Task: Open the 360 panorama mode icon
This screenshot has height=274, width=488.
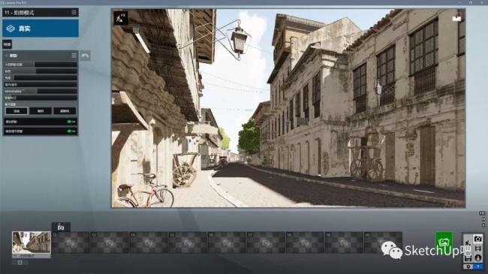Action: click(477, 258)
